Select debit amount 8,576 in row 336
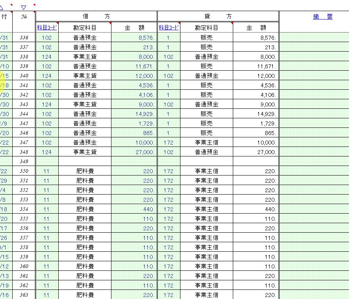The width and height of the screenshot is (349, 299). coord(134,38)
